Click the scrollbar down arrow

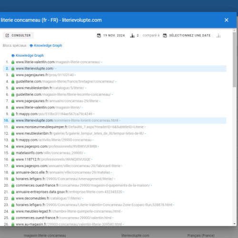point(234,224)
